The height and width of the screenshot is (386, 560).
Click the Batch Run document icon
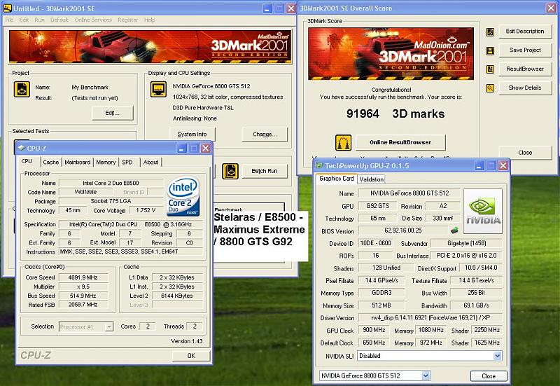(x=230, y=171)
